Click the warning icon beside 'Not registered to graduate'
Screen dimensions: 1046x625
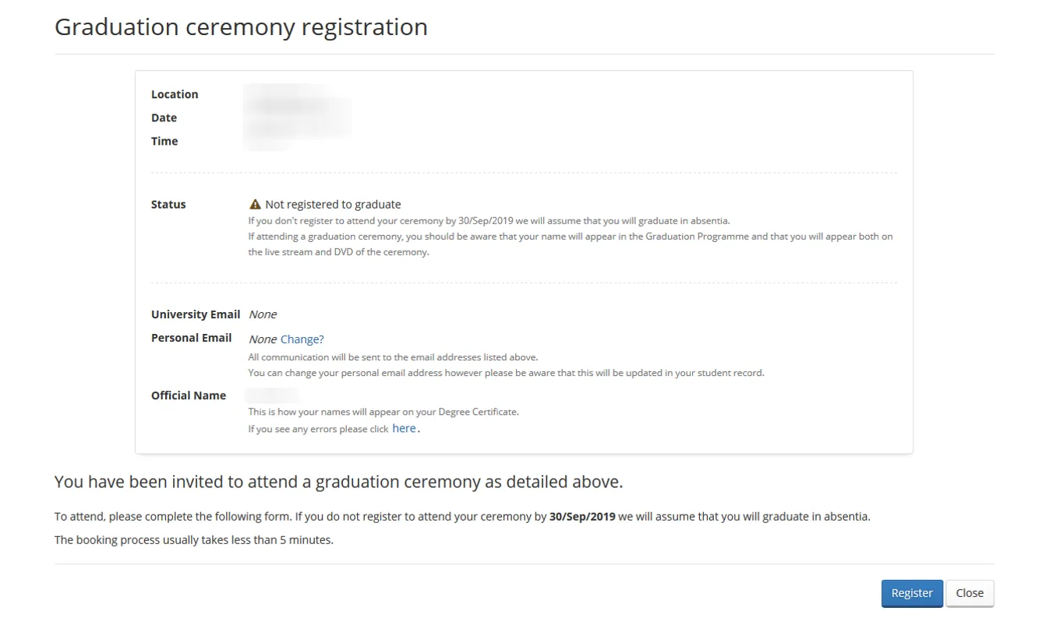pos(254,204)
